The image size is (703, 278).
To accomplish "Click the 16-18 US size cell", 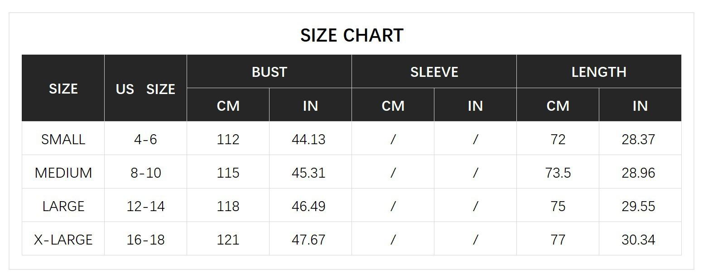I will coord(145,240).
